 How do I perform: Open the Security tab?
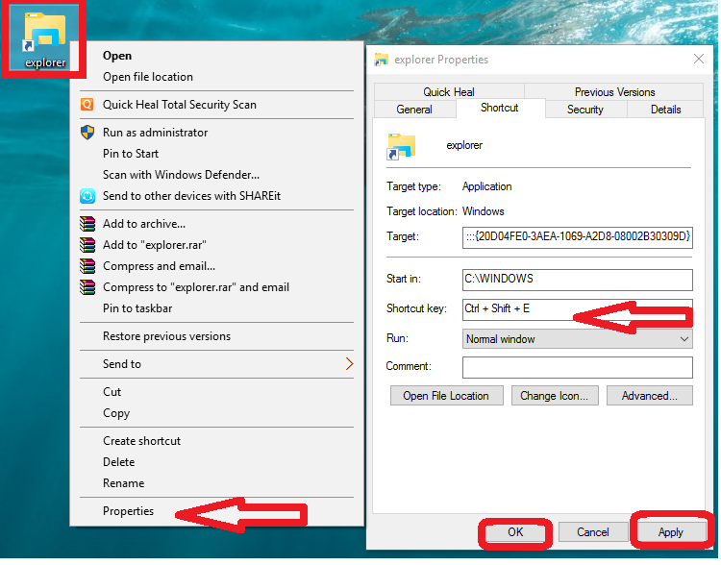tap(585, 110)
